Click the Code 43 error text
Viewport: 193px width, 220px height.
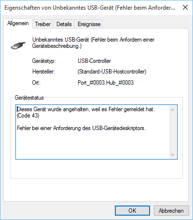click(x=28, y=116)
